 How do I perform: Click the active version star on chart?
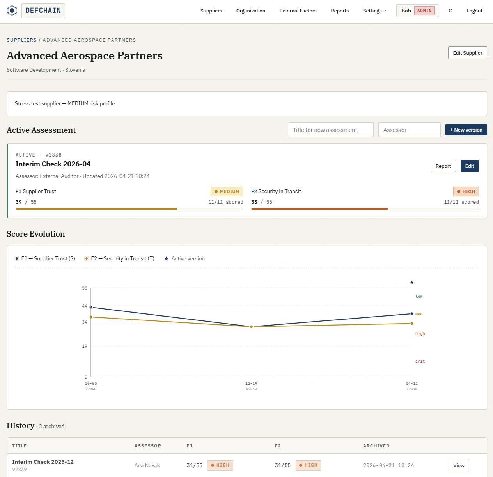click(x=412, y=282)
